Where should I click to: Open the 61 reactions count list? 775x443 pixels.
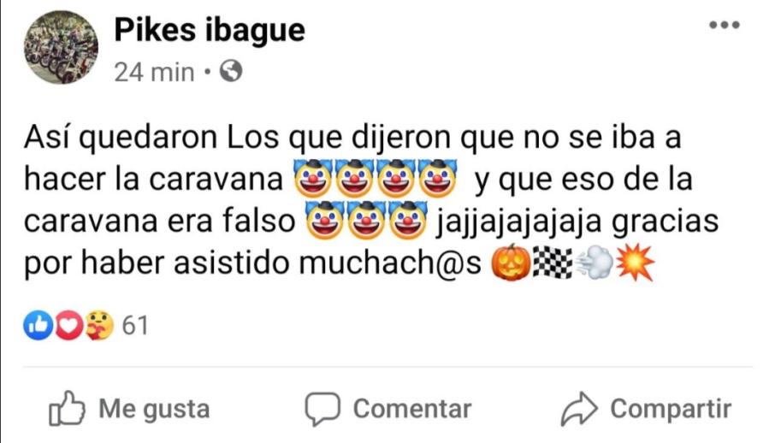tap(135, 325)
